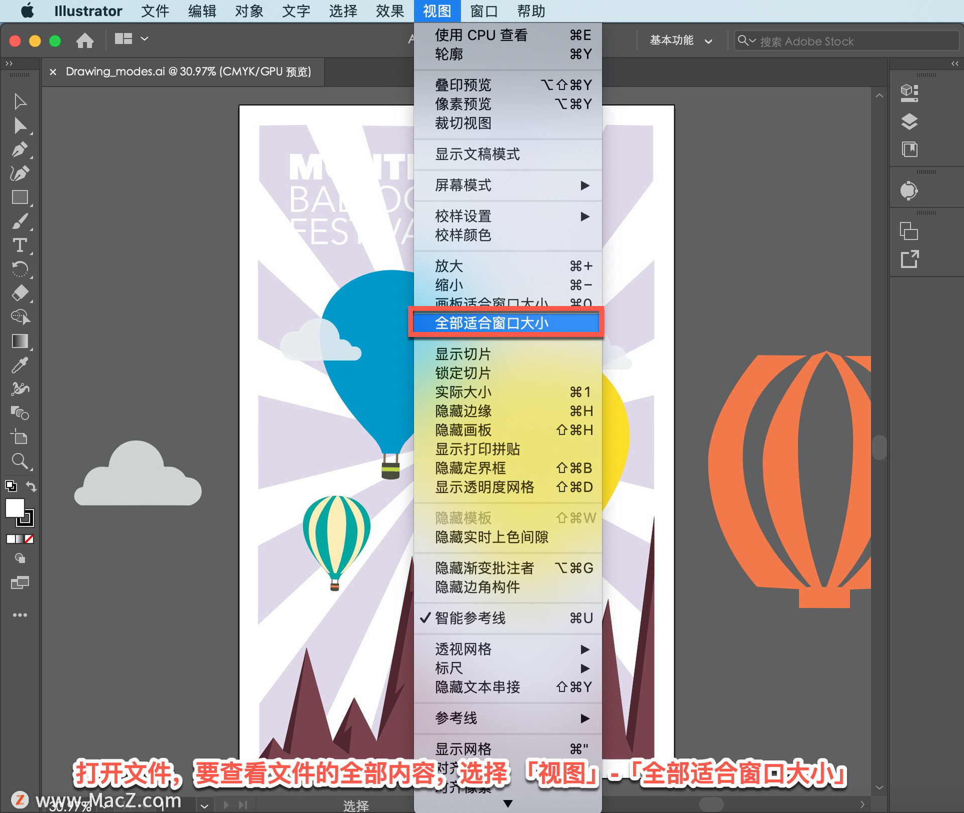Screen dimensions: 964x813
Task: Click the white Fill color swatch
Action: 14,508
